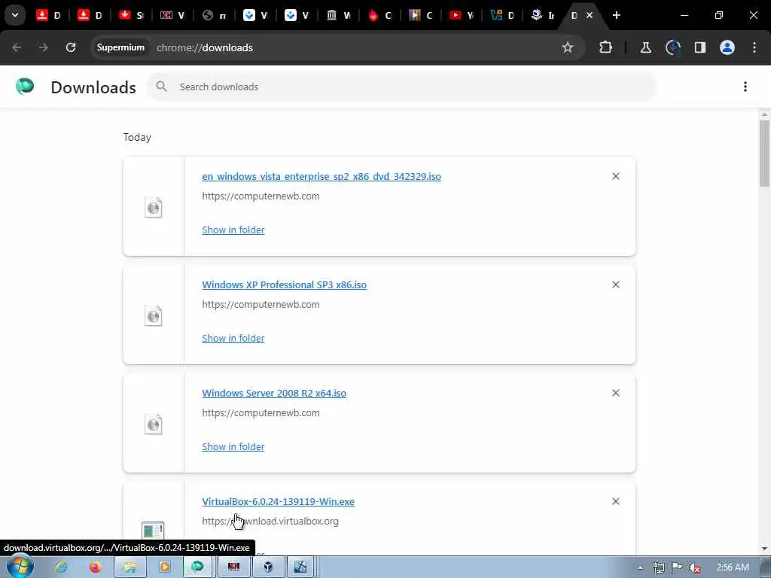Remove VirtualBox exe from list
This screenshot has width=771, height=578.
[x=616, y=501]
